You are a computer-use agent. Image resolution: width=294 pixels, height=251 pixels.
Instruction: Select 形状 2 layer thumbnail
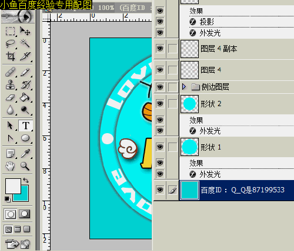[189, 104]
